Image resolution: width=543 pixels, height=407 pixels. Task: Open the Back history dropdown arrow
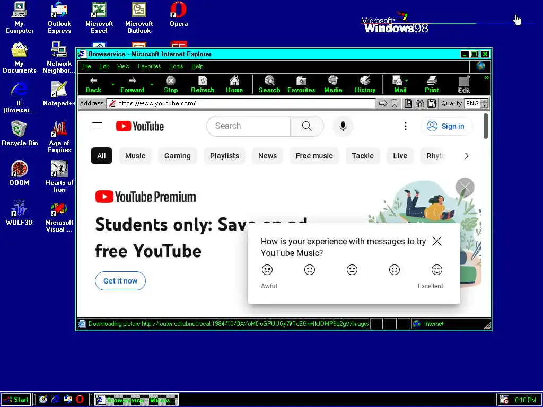pos(113,84)
